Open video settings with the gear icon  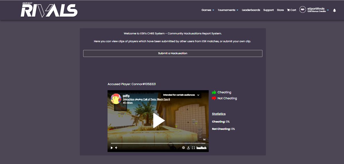point(183,148)
